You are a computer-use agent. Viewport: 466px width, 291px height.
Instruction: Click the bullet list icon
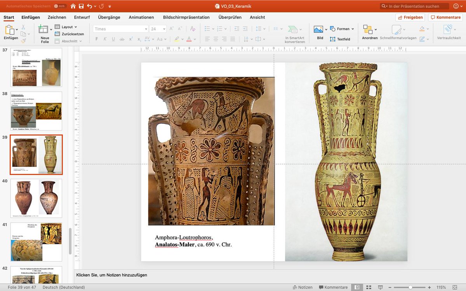(x=207, y=29)
